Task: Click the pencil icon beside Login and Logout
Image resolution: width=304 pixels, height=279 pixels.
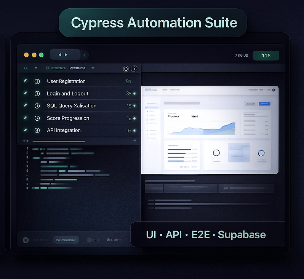Action: (26, 93)
